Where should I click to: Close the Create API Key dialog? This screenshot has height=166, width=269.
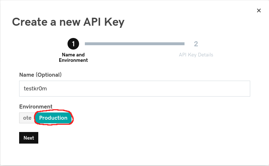pyautogui.click(x=259, y=11)
